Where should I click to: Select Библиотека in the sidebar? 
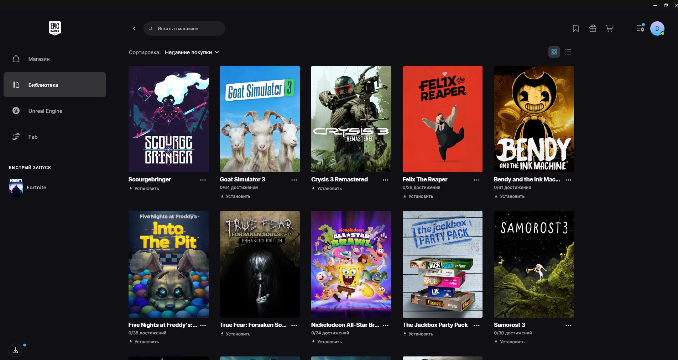(54, 85)
